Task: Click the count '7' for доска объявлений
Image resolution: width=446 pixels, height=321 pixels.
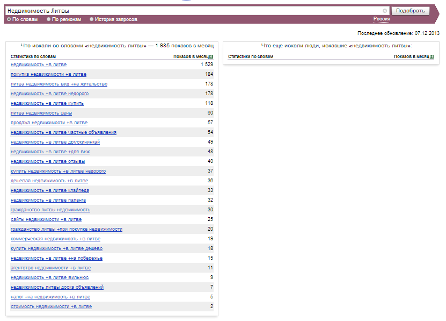Action: click(211, 287)
